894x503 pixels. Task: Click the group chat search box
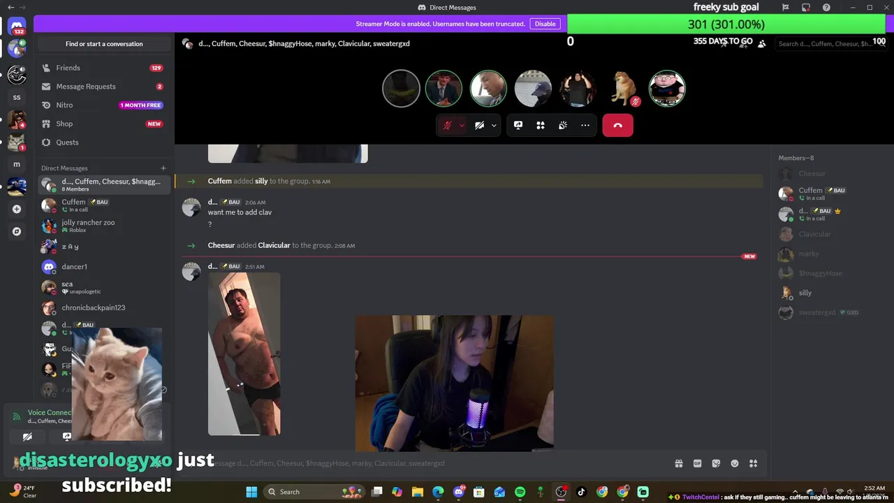(830, 43)
